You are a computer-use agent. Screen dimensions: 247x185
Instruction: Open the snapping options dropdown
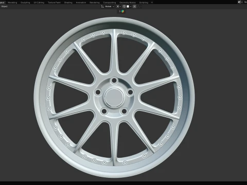[129, 7]
